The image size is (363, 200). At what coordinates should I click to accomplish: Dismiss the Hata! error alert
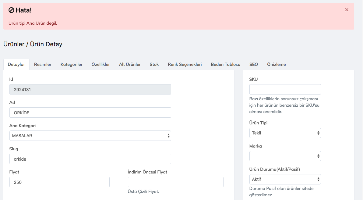point(347,10)
